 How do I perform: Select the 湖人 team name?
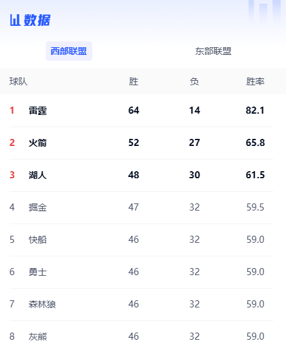pos(37,175)
